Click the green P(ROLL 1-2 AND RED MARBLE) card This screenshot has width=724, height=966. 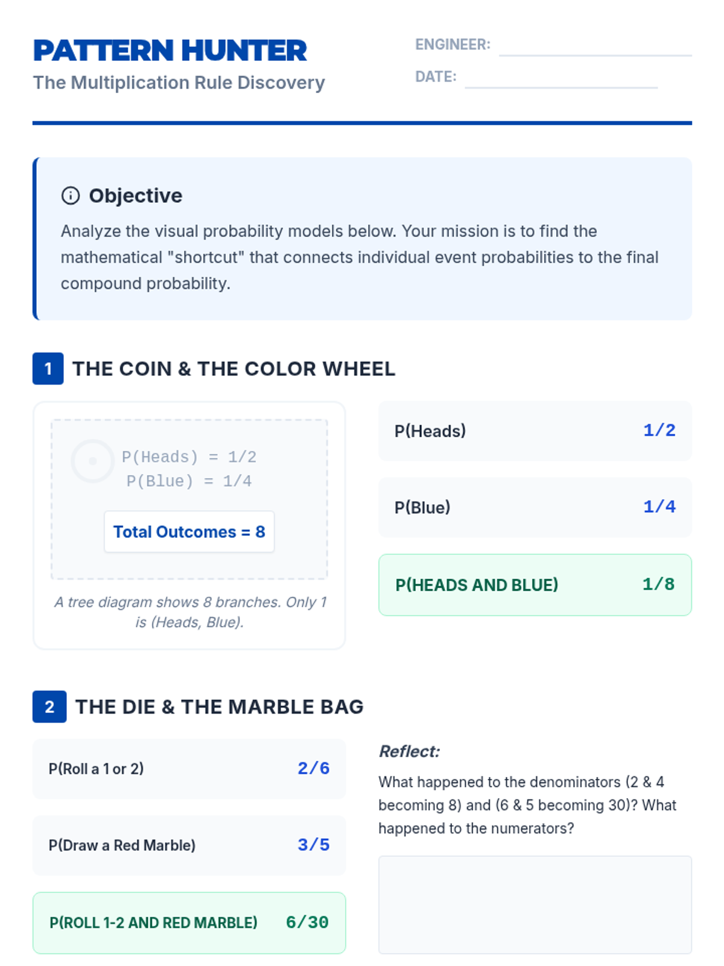coord(189,923)
